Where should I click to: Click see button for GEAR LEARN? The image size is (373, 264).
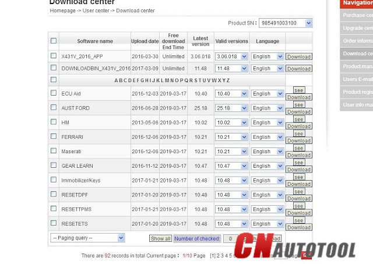click(299, 163)
